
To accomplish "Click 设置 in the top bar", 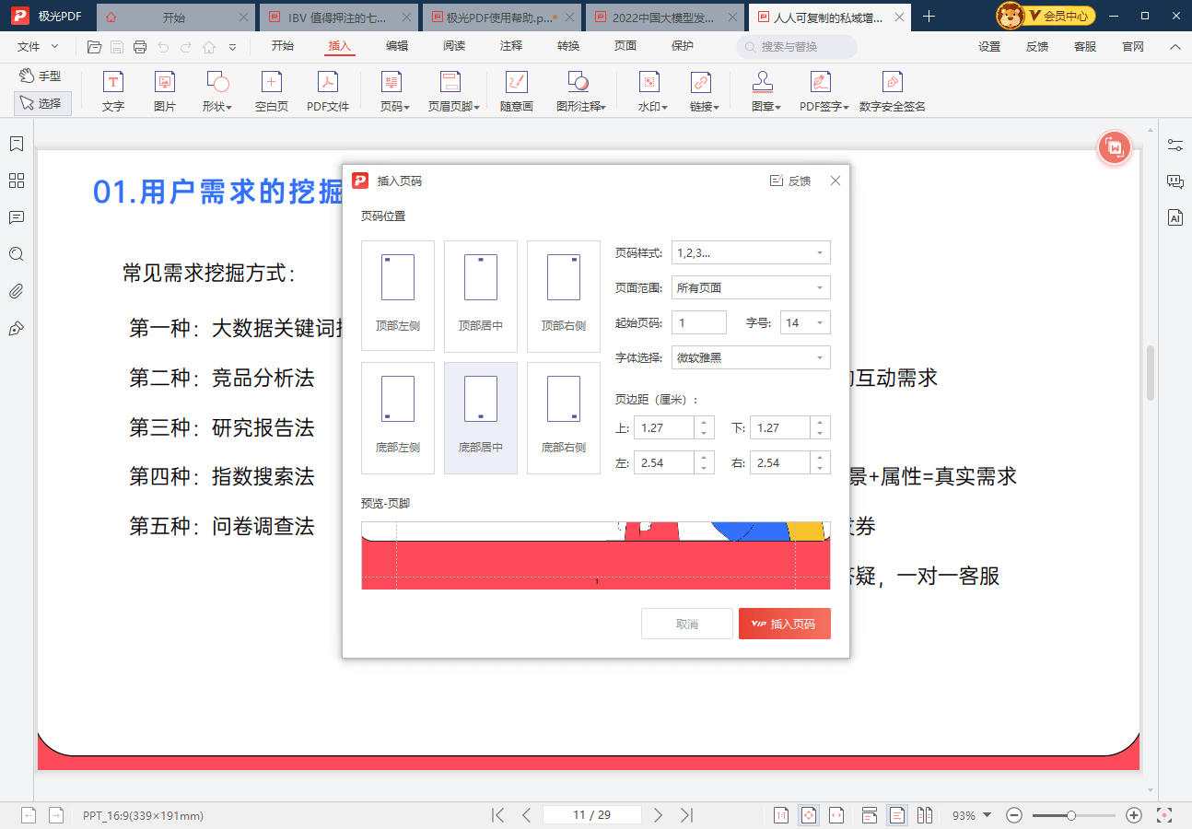I will (x=989, y=46).
